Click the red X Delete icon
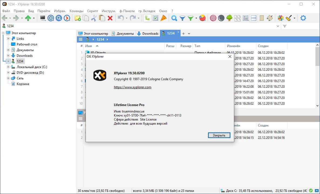 [110, 18]
